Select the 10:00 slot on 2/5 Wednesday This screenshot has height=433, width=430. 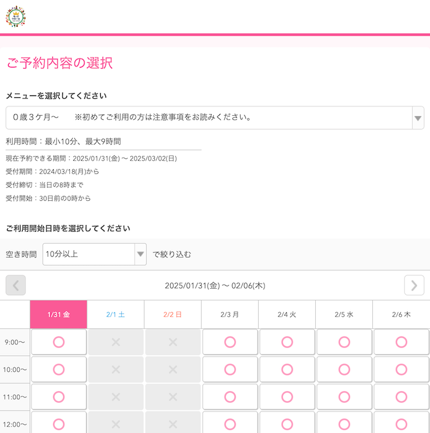pos(344,370)
